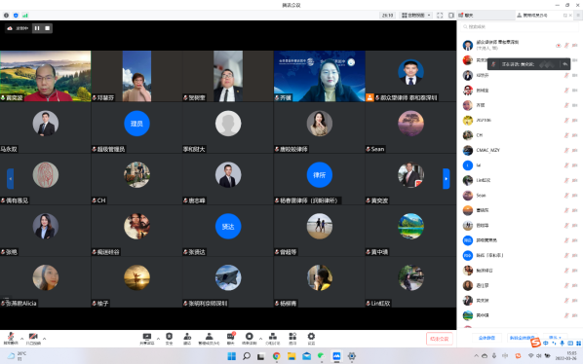Click the blue security shield icon
The width and height of the screenshot is (583, 364).
(16, 16)
